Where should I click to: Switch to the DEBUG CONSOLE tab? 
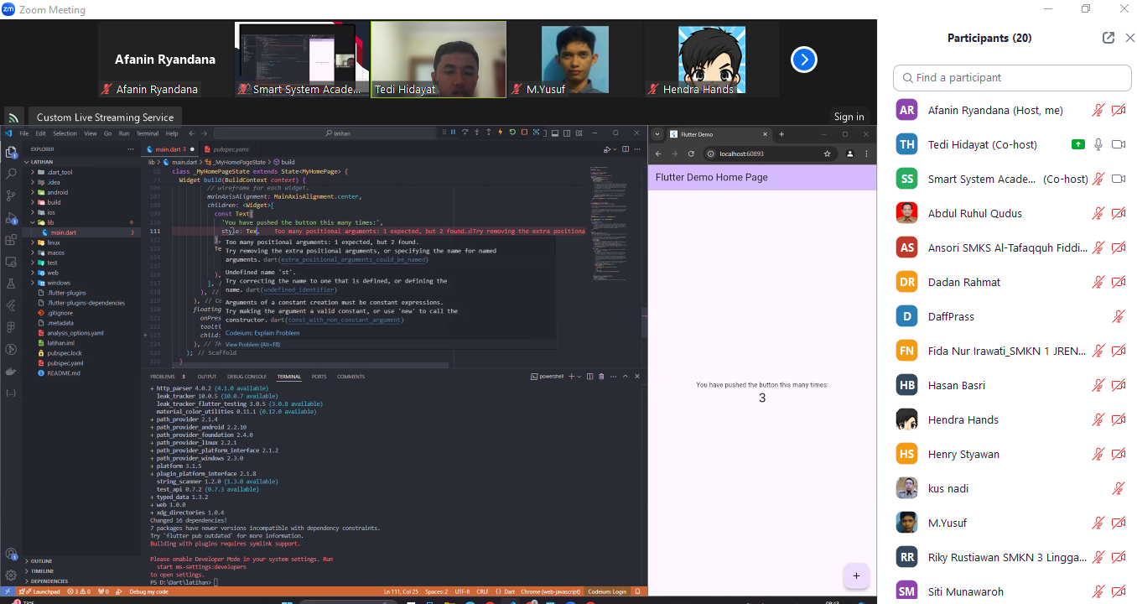(x=247, y=377)
